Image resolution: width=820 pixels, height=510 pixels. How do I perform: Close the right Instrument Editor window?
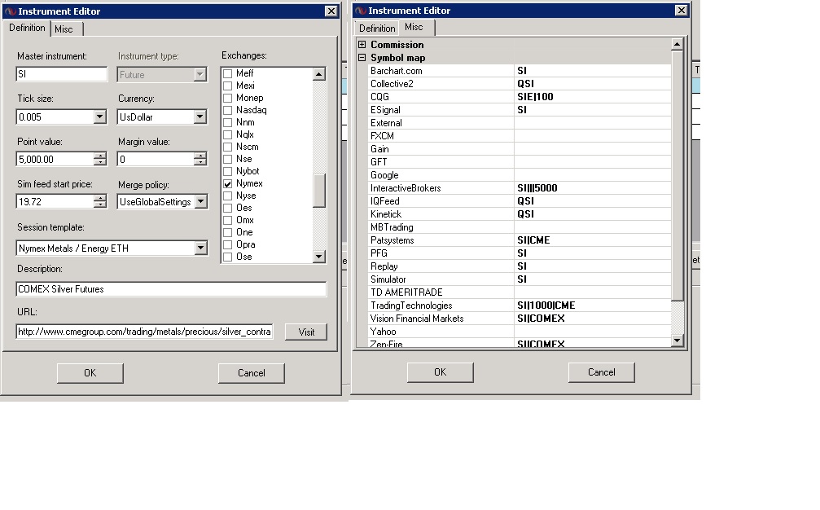(681, 11)
